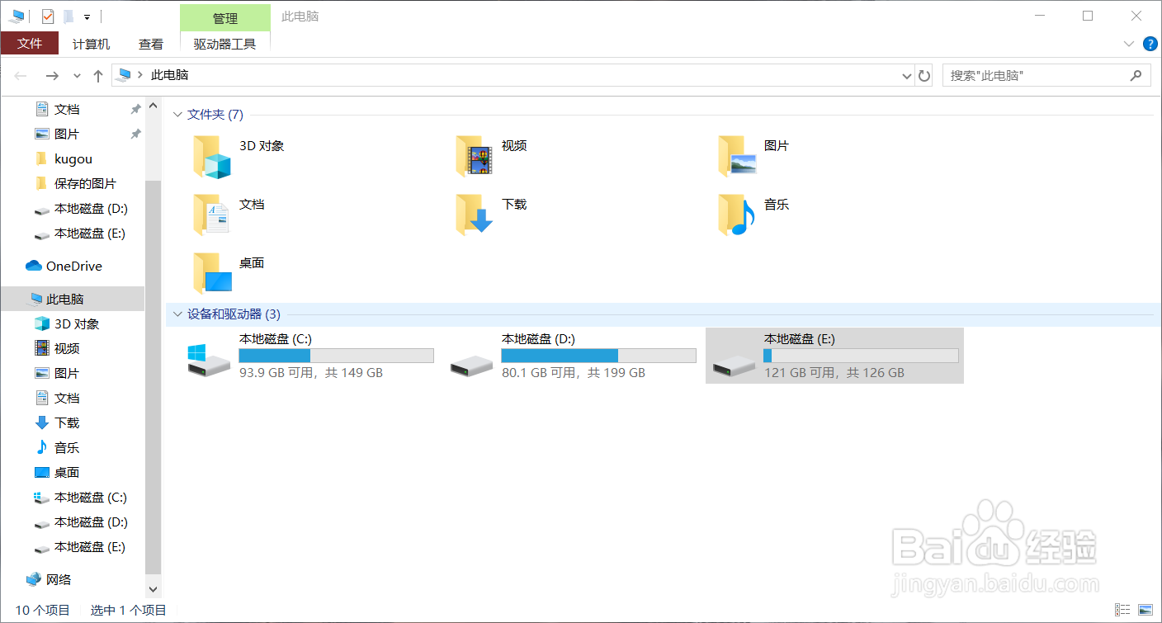The image size is (1162, 623).
Task: Click the OneDrive cloud icon in sidebar
Action: coord(34,266)
